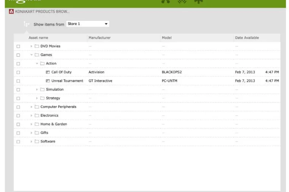Select the Home & Garden checkbox
Image resolution: width=289 pixels, height=192 pixels.
click(18, 124)
